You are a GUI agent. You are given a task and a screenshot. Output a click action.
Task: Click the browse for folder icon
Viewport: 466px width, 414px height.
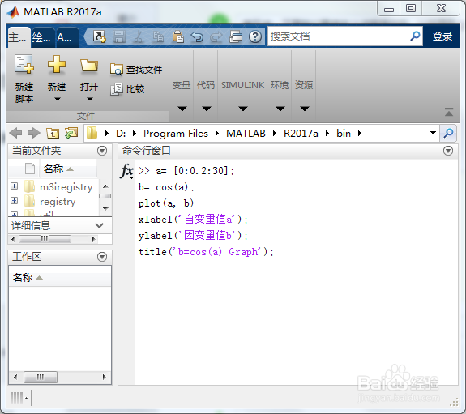(71, 133)
